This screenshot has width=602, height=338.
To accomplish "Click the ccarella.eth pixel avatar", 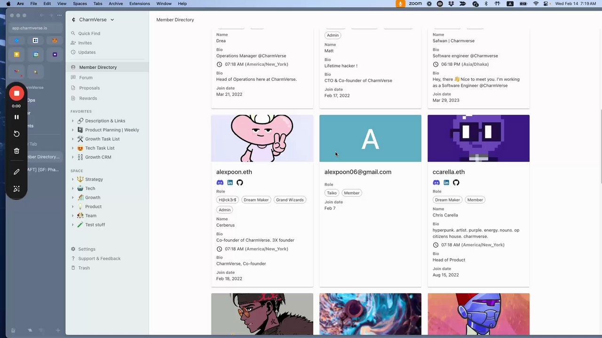I will pos(478,138).
